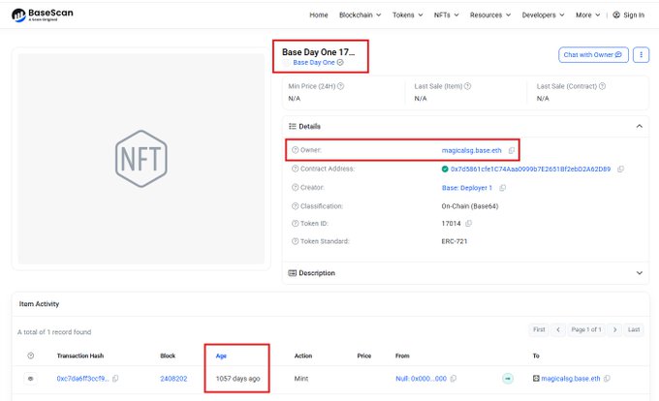Go to the Home page
The height and width of the screenshot is (401, 659).
(319, 15)
